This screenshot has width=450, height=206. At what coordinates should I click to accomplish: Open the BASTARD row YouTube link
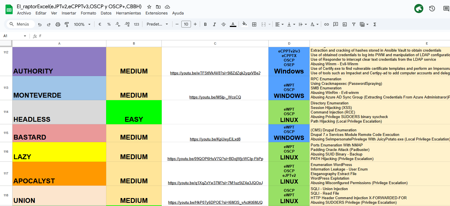[x=215, y=139]
